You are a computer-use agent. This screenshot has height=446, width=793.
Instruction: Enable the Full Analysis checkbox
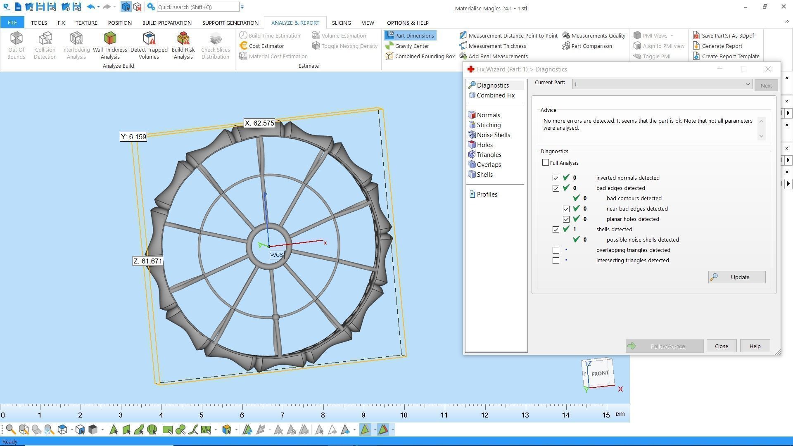click(546, 163)
